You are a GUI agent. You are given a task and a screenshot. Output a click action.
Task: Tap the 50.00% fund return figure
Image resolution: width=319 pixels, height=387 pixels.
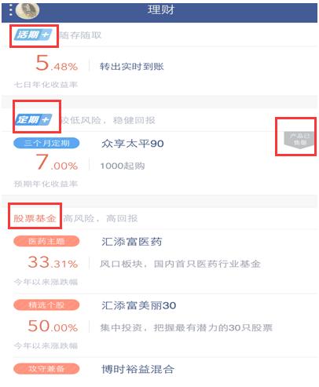tap(53, 326)
